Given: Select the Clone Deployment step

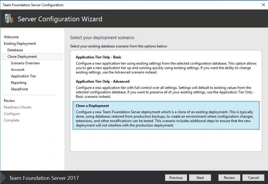Looking at the screenshot, I should coord(32,57).
